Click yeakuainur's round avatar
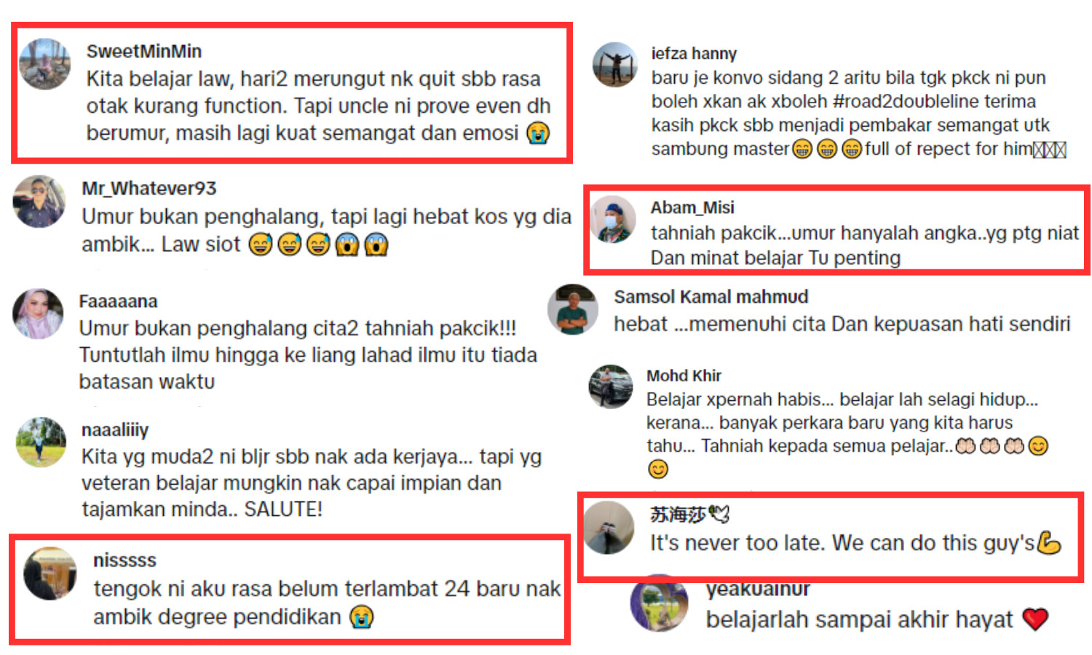The image size is (1092, 655). [659, 606]
